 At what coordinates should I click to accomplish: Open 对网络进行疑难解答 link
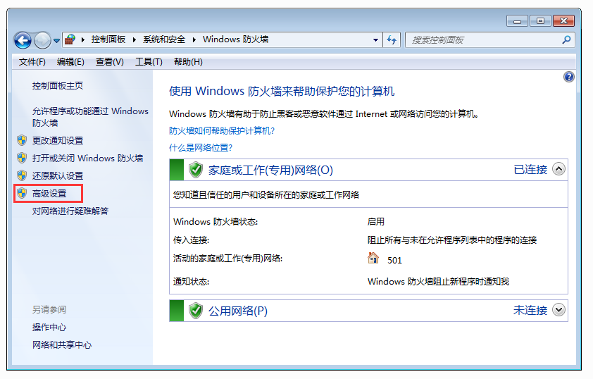click(70, 211)
